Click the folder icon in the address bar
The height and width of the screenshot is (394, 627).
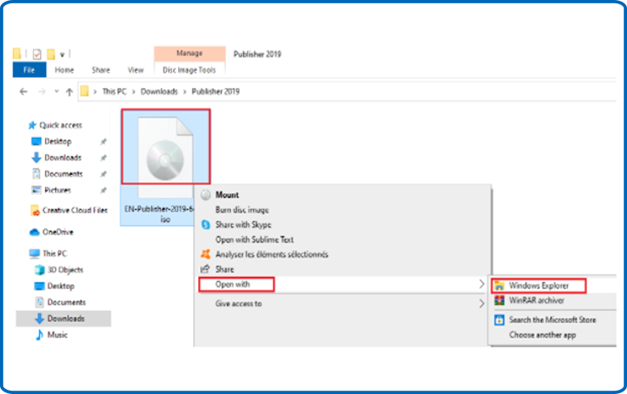[x=84, y=91]
